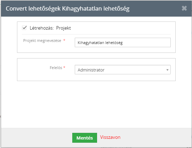The width and height of the screenshot is (192, 148).
Task: Click the word Projekt next to Létrehozás
Action: [x=63, y=28]
